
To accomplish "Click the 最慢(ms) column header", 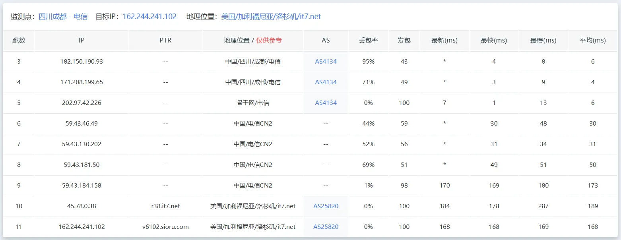I will [x=543, y=40].
